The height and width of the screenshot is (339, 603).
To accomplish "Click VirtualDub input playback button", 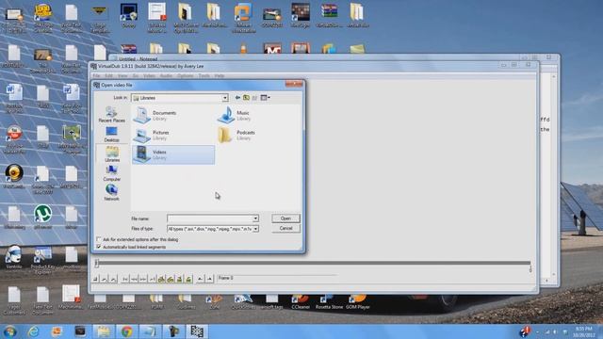I will (x=105, y=279).
